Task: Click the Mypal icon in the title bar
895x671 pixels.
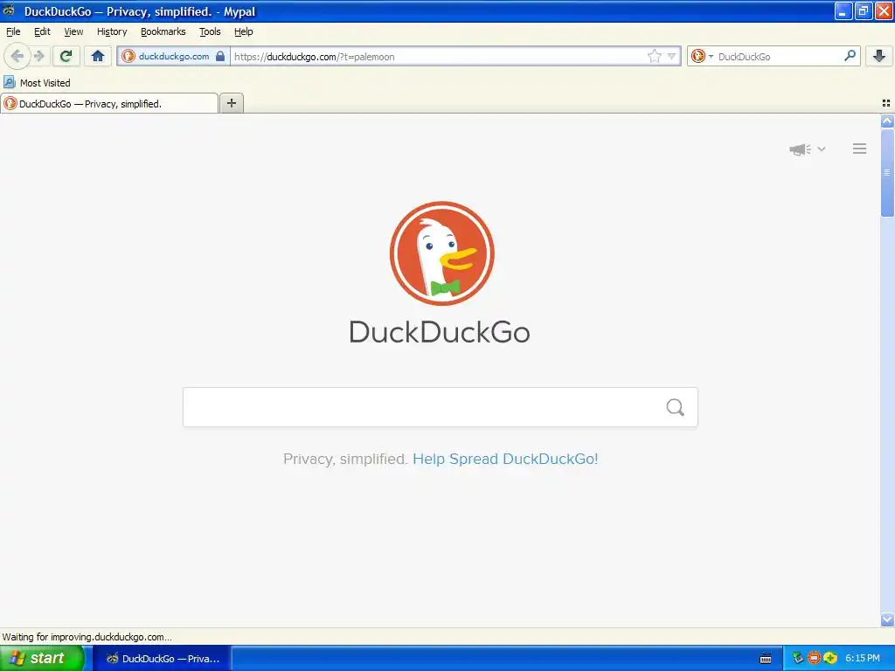Action: point(9,10)
